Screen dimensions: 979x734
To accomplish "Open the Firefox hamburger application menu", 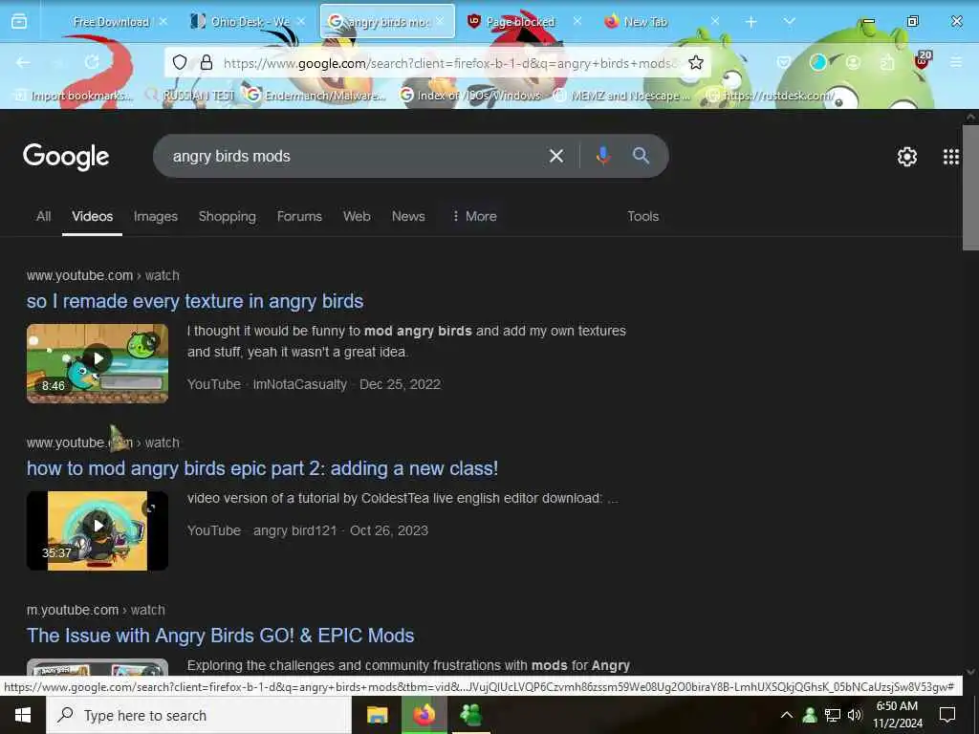I will pyautogui.click(x=956, y=62).
